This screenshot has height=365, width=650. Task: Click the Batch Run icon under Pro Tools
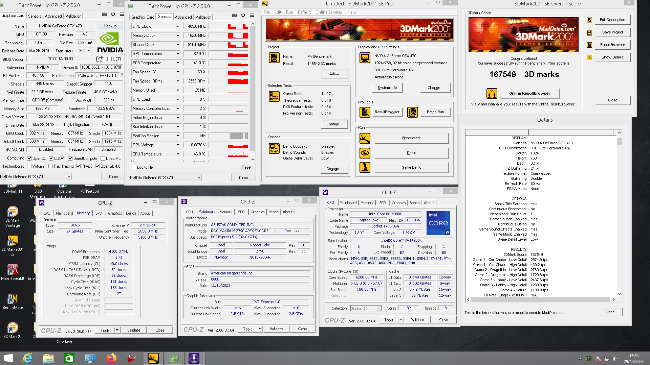(x=412, y=112)
